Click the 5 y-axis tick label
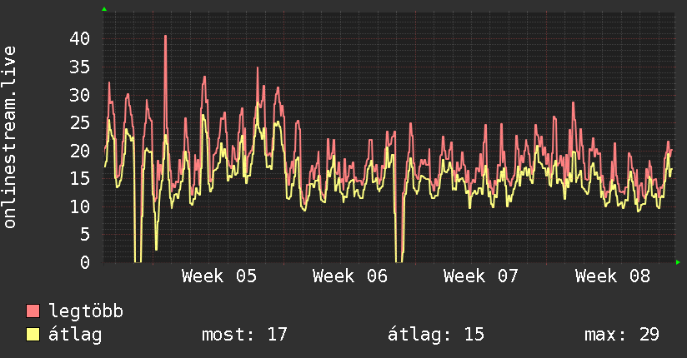The width and height of the screenshot is (687, 358). (85, 235)
